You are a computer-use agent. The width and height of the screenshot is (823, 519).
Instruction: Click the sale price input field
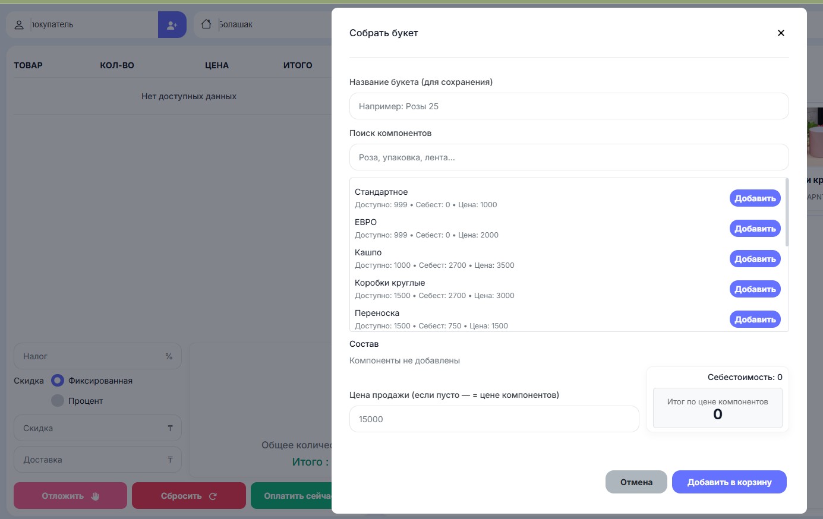(494, 419)
